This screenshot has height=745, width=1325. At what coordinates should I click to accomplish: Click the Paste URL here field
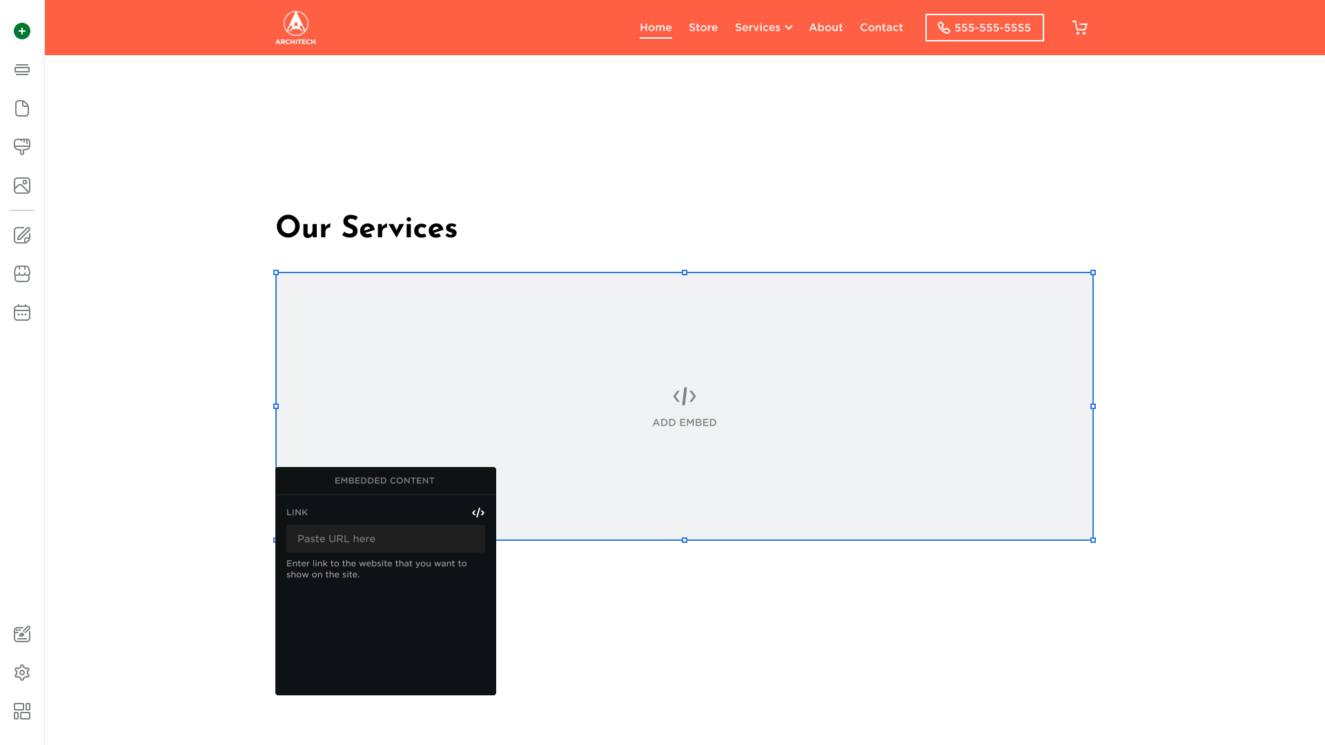coord(385,539)
